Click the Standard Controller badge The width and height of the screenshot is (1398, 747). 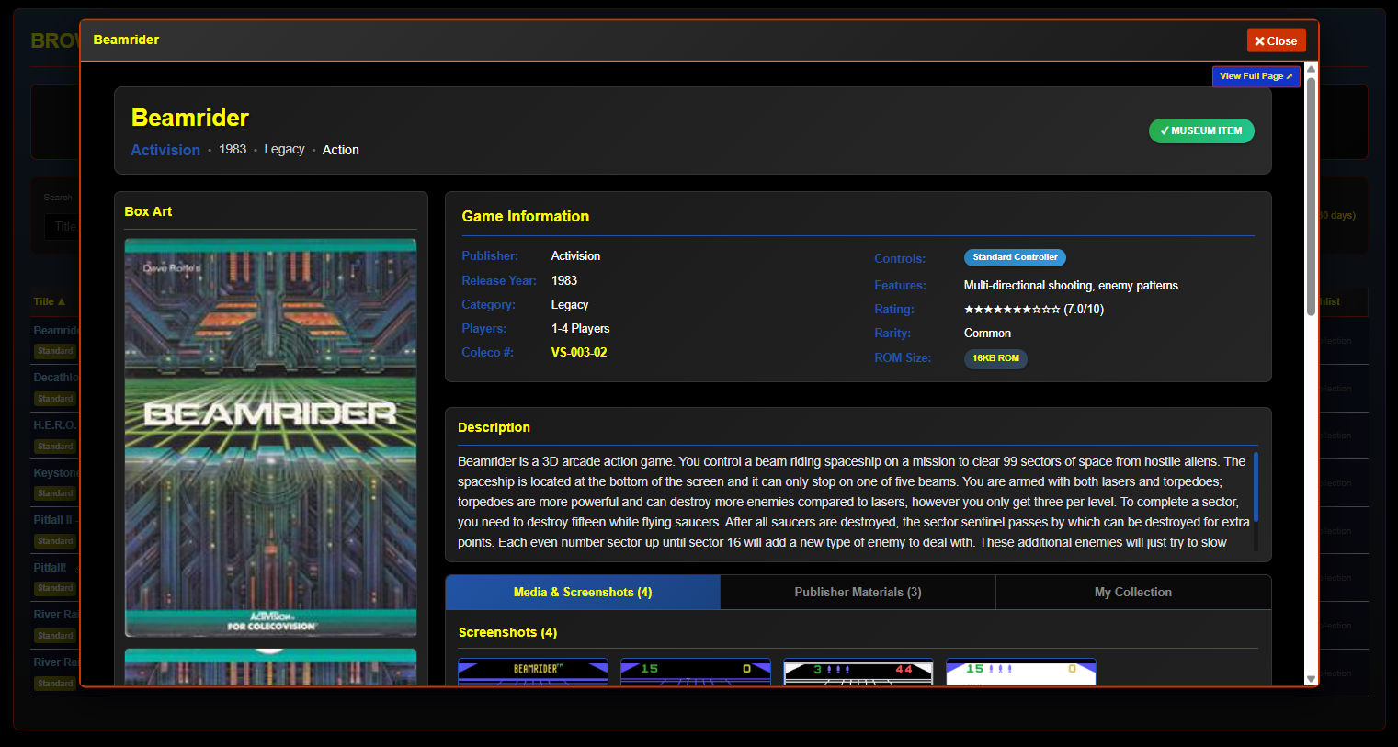coord(1015,257)
